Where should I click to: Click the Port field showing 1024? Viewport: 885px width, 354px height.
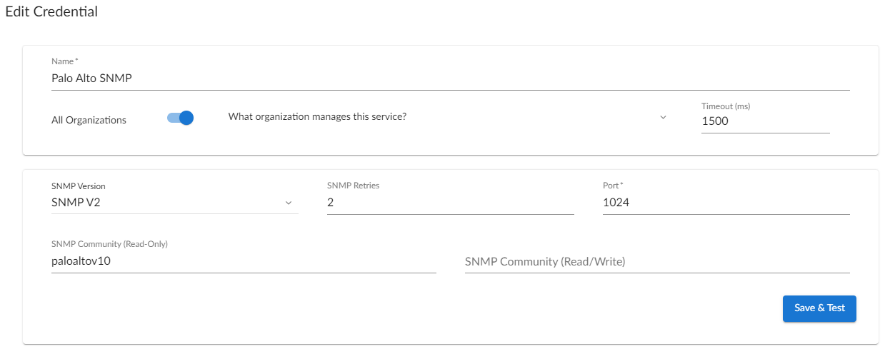pyautogui.click(x=726, y=203)
